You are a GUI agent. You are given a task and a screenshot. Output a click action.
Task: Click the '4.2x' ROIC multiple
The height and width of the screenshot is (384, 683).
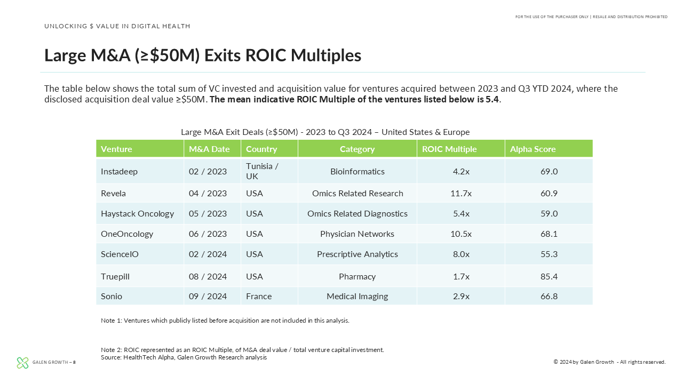461,171
